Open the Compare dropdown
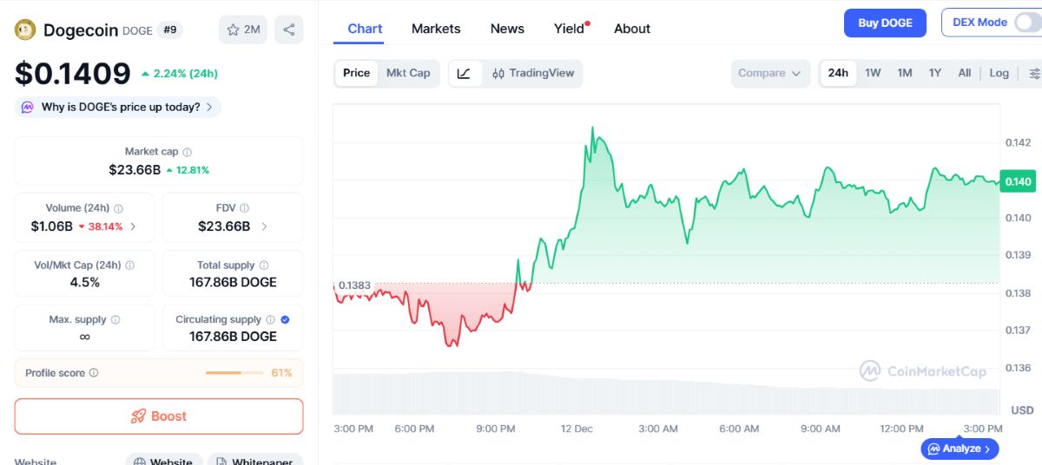Image resolution: width=1042 pixels, height=465 pixels. [x=770, y=74]
